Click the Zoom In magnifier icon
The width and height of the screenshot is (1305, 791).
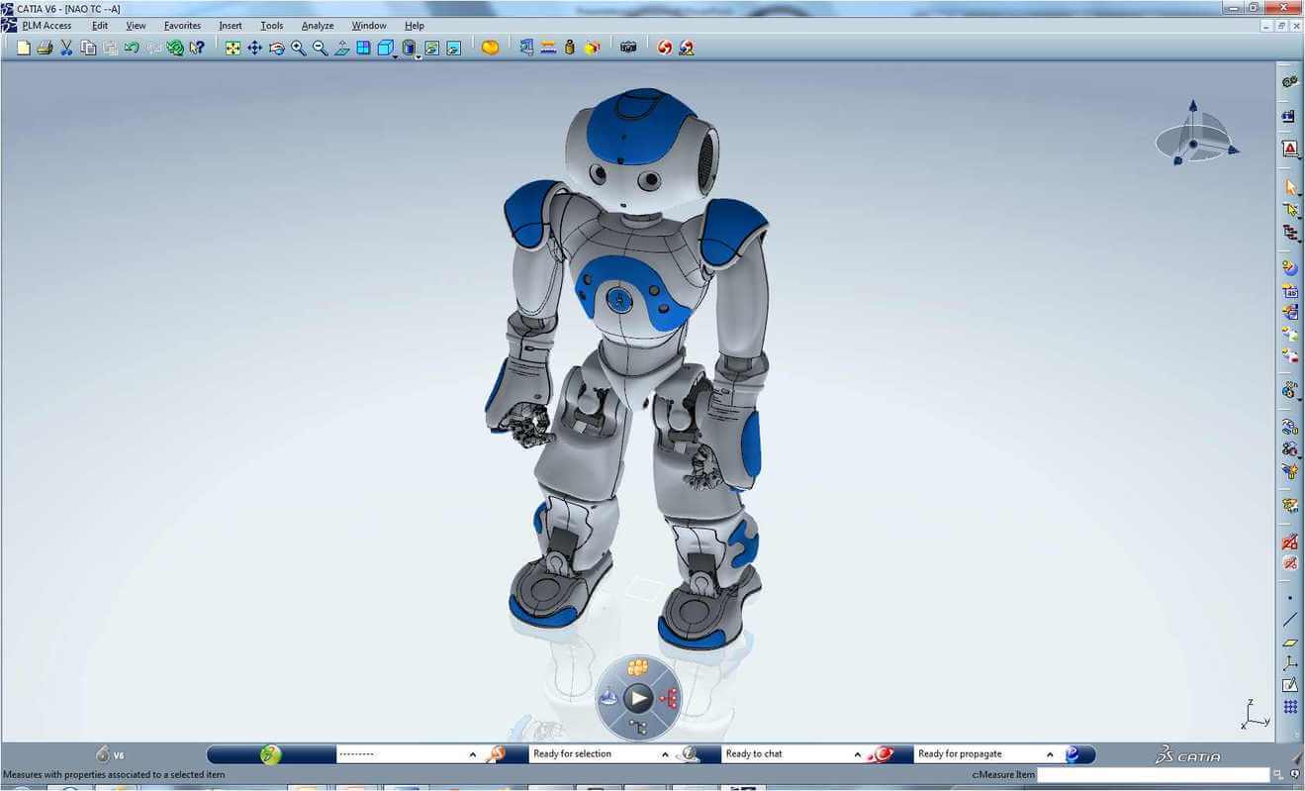click(x=298, y=47)
